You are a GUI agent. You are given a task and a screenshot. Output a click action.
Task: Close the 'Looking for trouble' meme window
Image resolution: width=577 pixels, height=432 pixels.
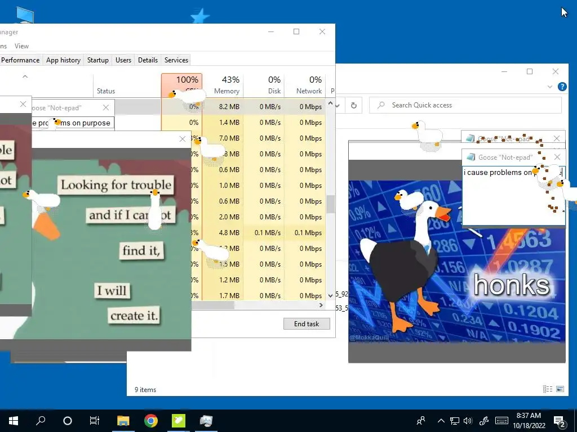click(182, 139)
